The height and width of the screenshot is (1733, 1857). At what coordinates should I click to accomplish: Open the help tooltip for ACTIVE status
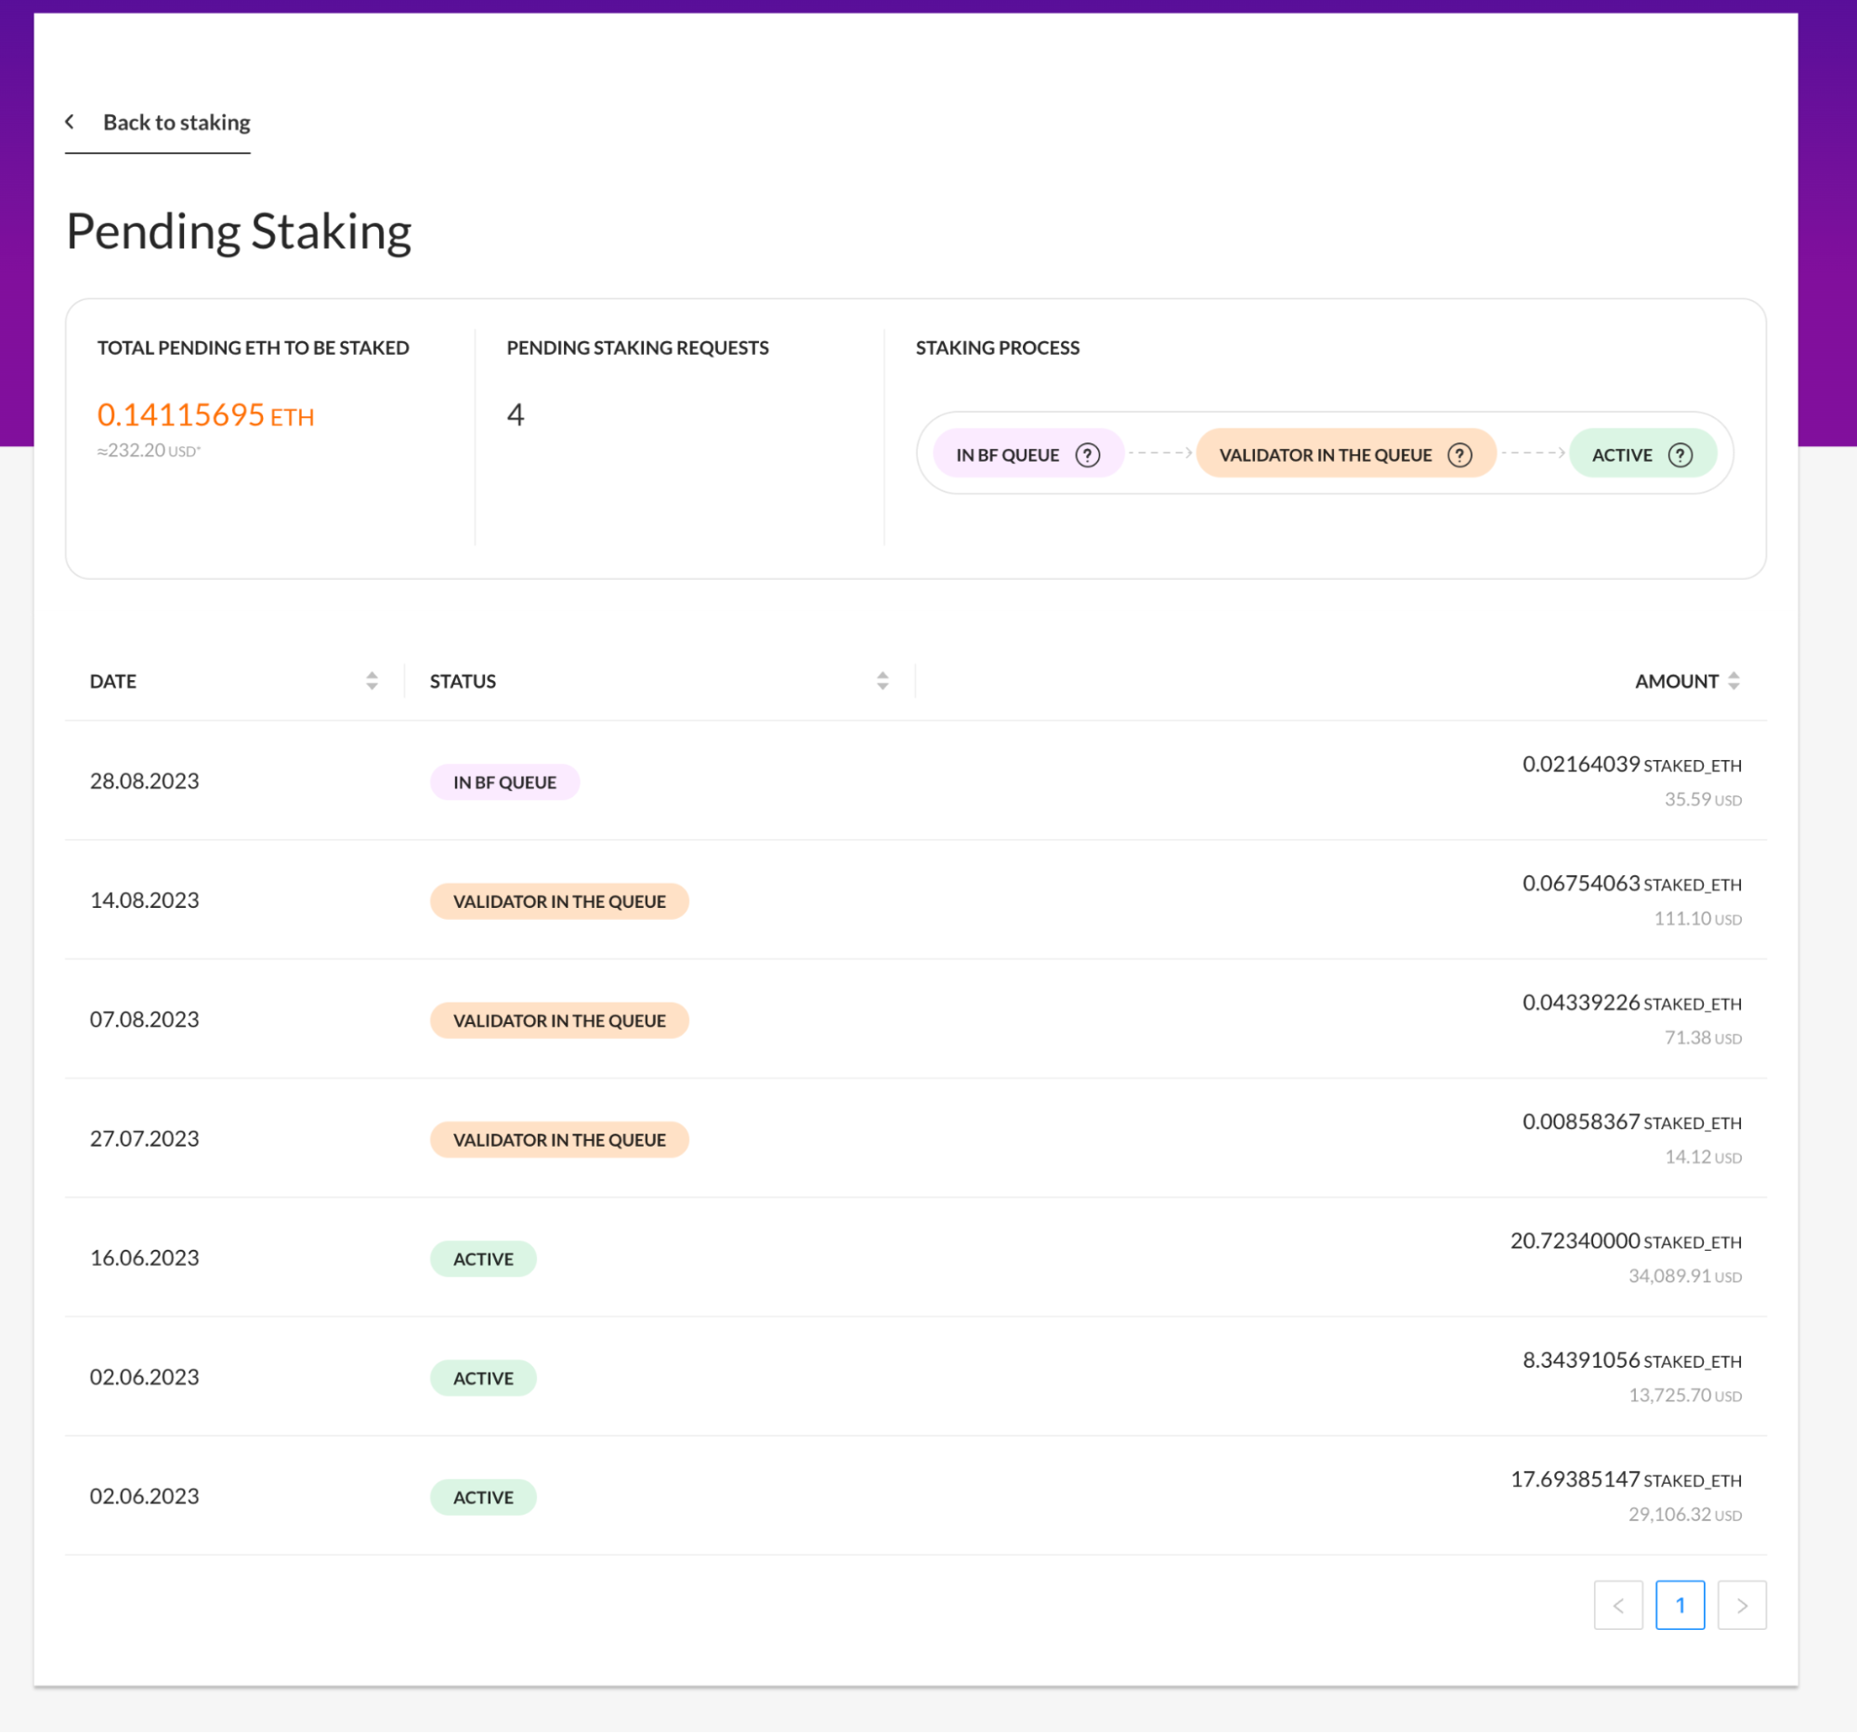1681,454
